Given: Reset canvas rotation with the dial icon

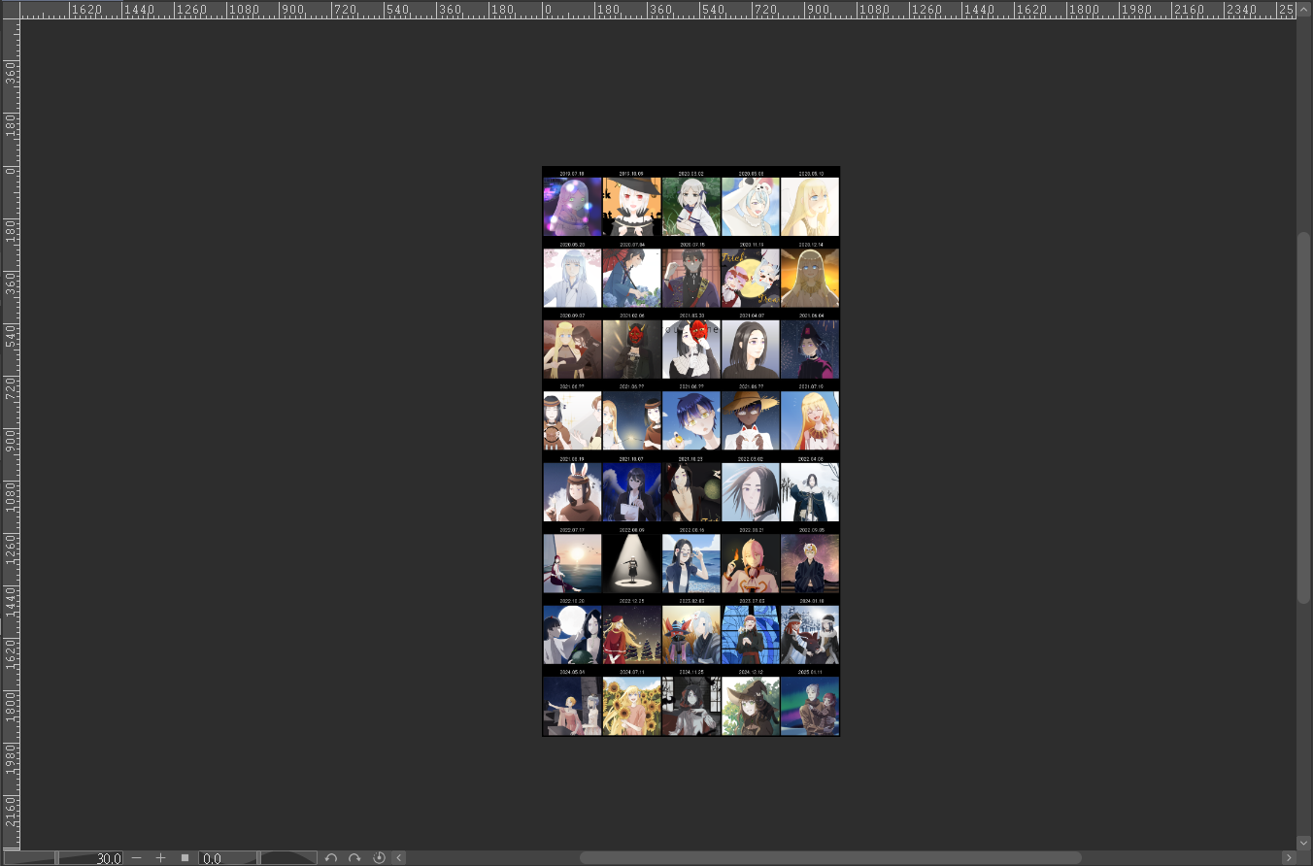Looking at the screenshot, I should click(379, 858).
